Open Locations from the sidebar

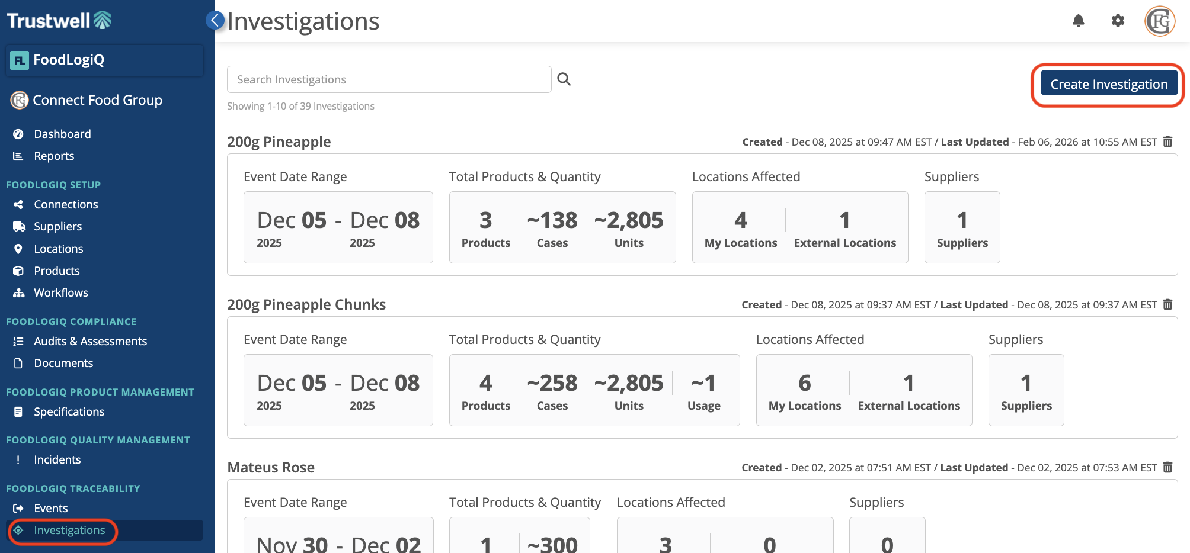point(58,249)
